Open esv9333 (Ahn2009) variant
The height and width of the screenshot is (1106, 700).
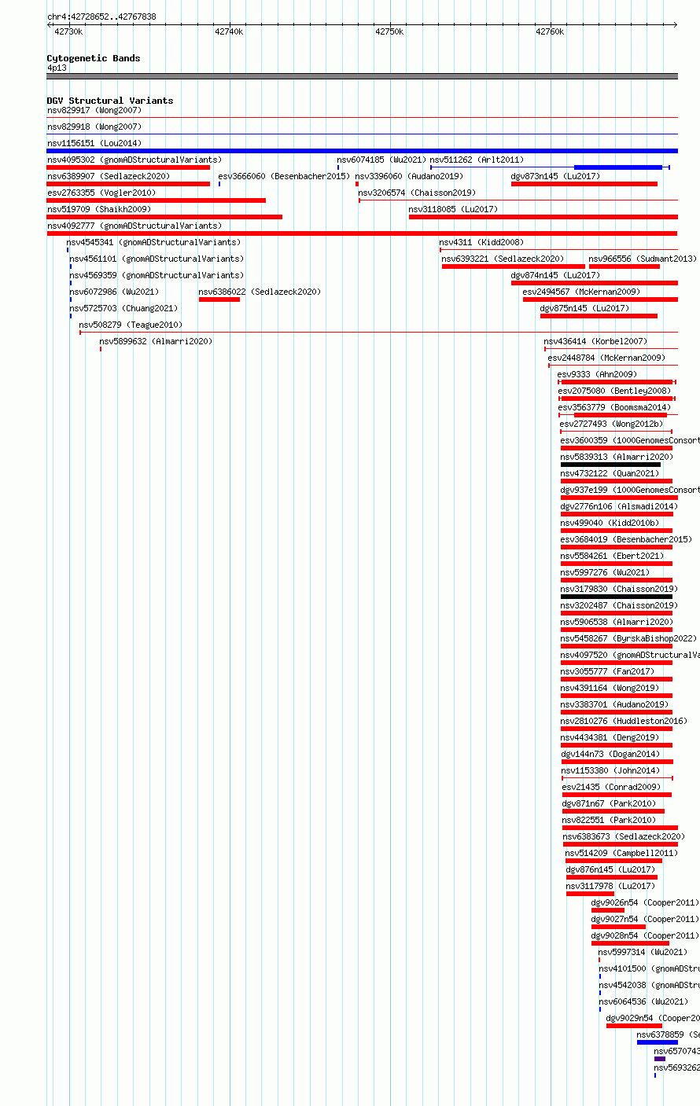point(597,374)
